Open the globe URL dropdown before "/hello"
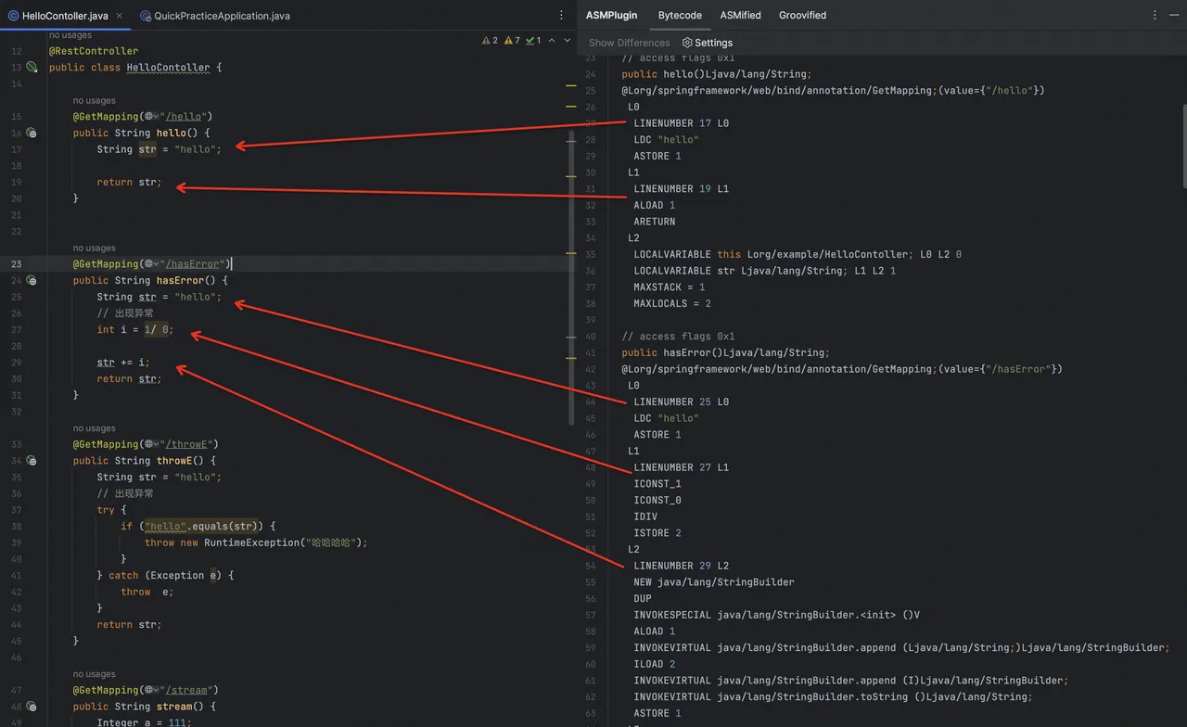This screenshot has height=727, width=1187. (x=151, y=117)
